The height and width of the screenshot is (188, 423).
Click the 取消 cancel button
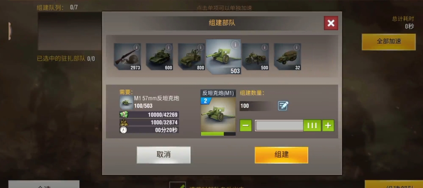pyautogui.click(x=164, y=155)
